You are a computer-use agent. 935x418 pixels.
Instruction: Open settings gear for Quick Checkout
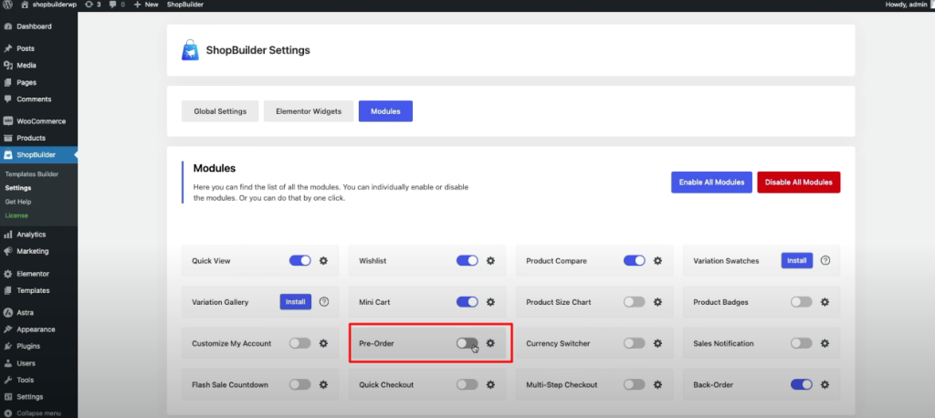coord(490,384)
